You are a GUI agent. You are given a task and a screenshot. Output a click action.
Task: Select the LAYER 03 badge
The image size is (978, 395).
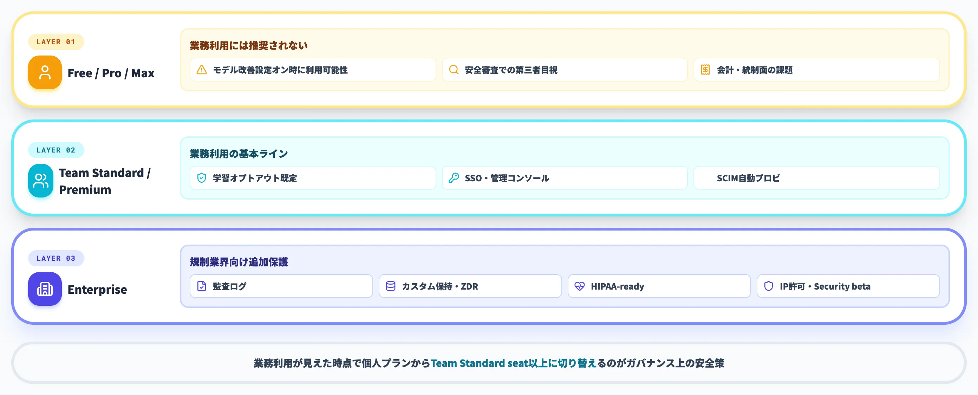click(56, 258)
